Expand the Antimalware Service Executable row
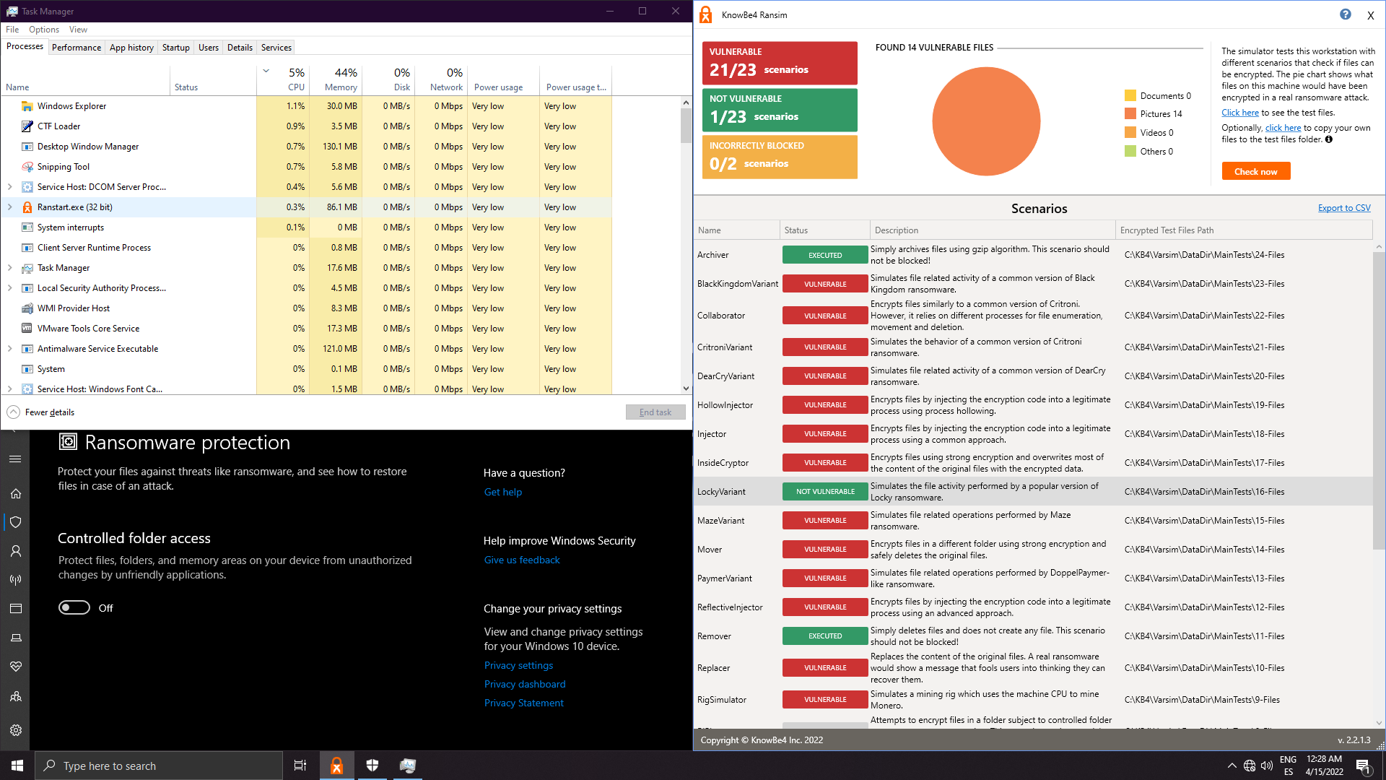Image resolution: width=1386 pixels, height=780 pixels. tap(9, 349)
